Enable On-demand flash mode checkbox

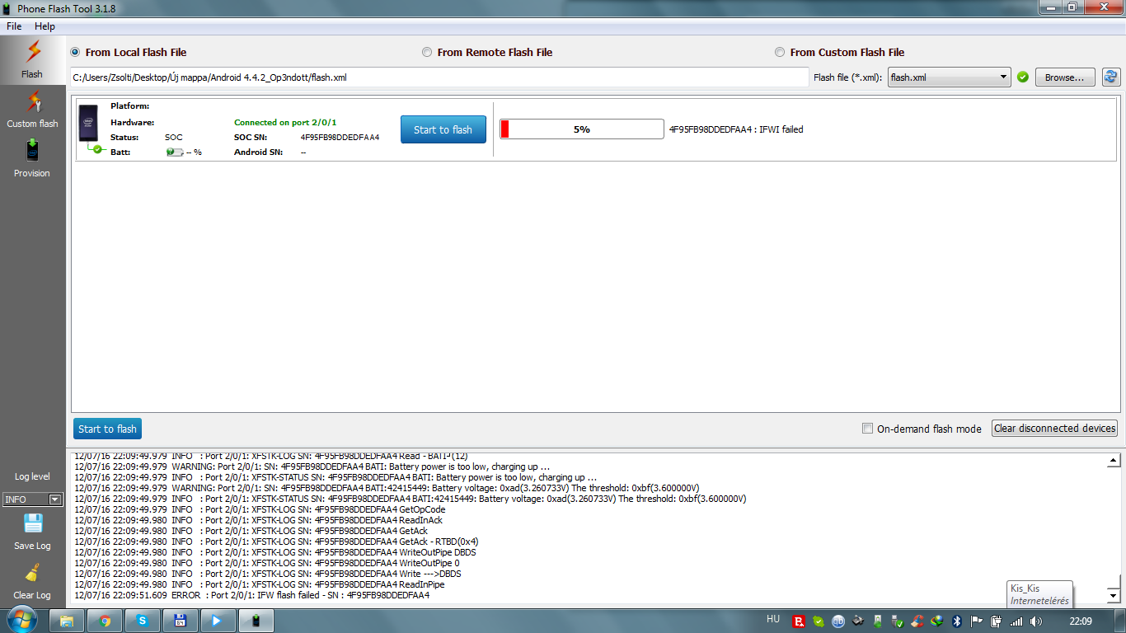867,429
